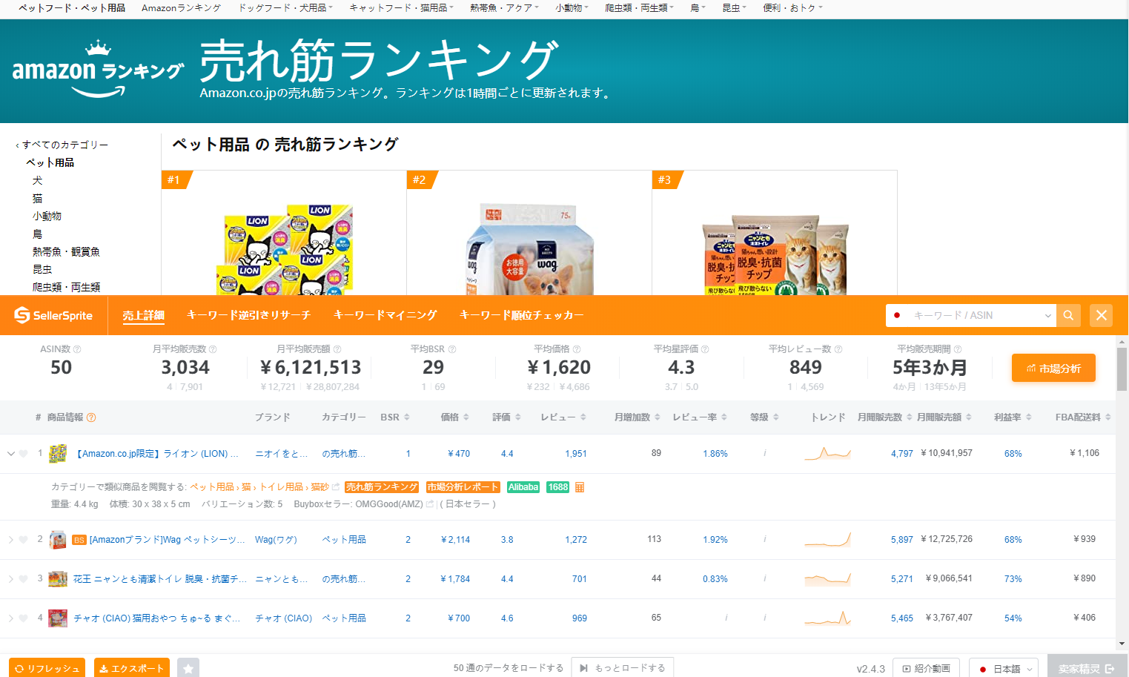The width and height of the screenshot is (1129, 677).
Task: Click the 卖家精灵 logout button
Action: (1087, 669)
